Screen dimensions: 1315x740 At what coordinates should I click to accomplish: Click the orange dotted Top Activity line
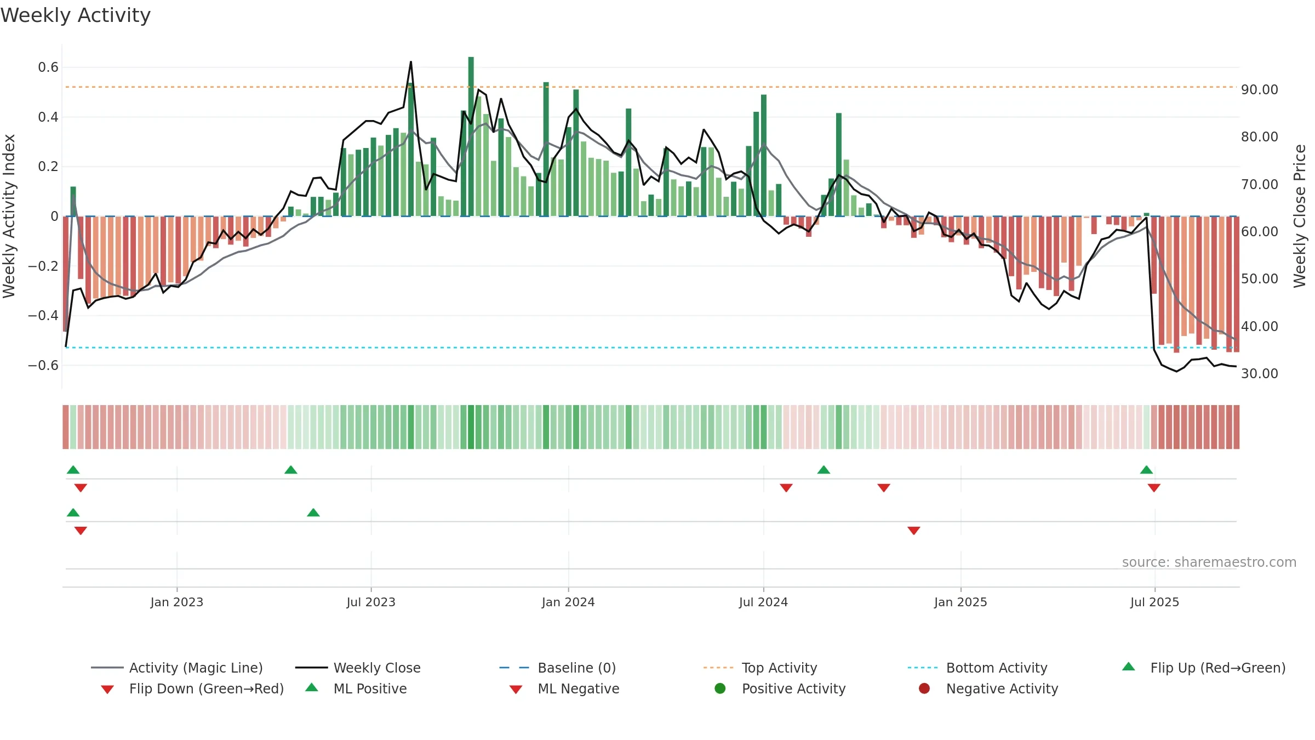pyautogui.click(x=651, y=87)
